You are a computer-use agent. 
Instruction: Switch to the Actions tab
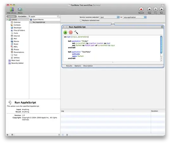tap(12, 16)
